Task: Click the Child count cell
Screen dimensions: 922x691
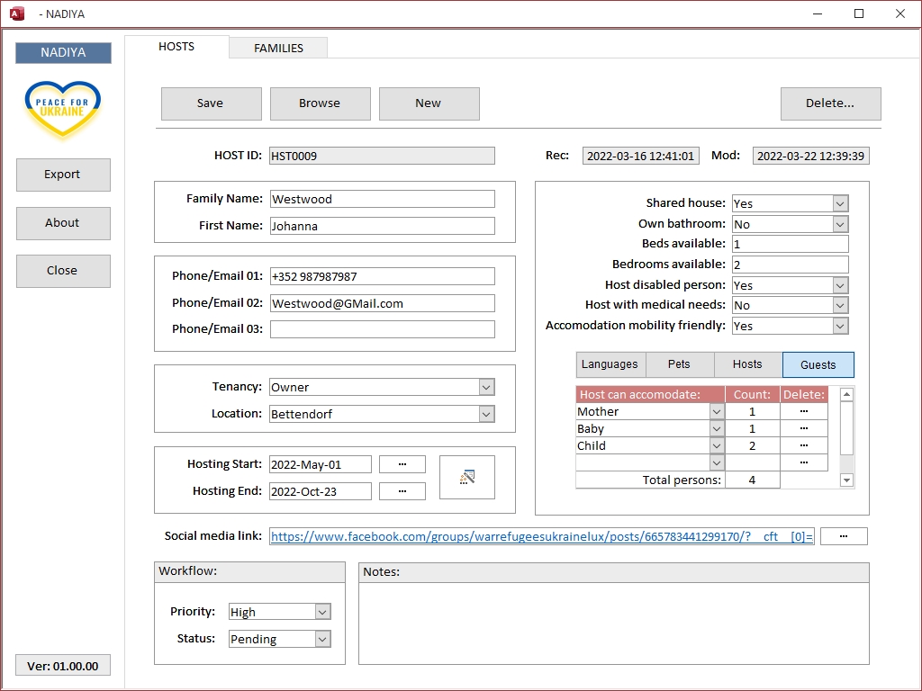Action: point(752,445)
